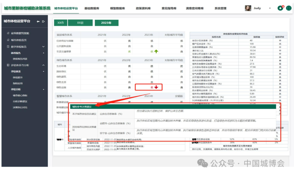Screen dimensions: 294x175
Task: Click the home icon beside 省级数据驾驶舱
Action: pos(8,33)
